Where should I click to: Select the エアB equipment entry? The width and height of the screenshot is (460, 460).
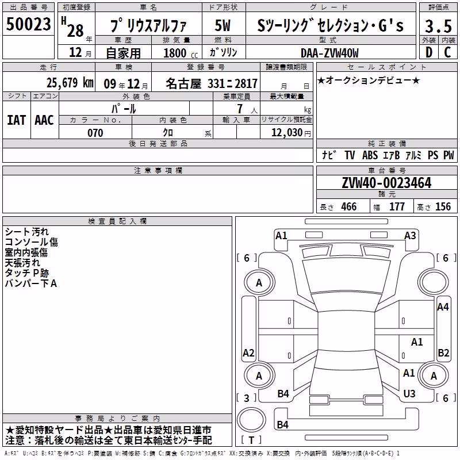tap(392, 155)
